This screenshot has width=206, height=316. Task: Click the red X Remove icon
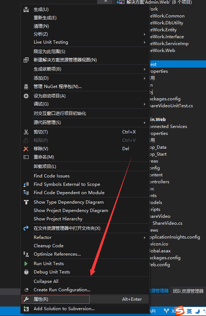26,149
